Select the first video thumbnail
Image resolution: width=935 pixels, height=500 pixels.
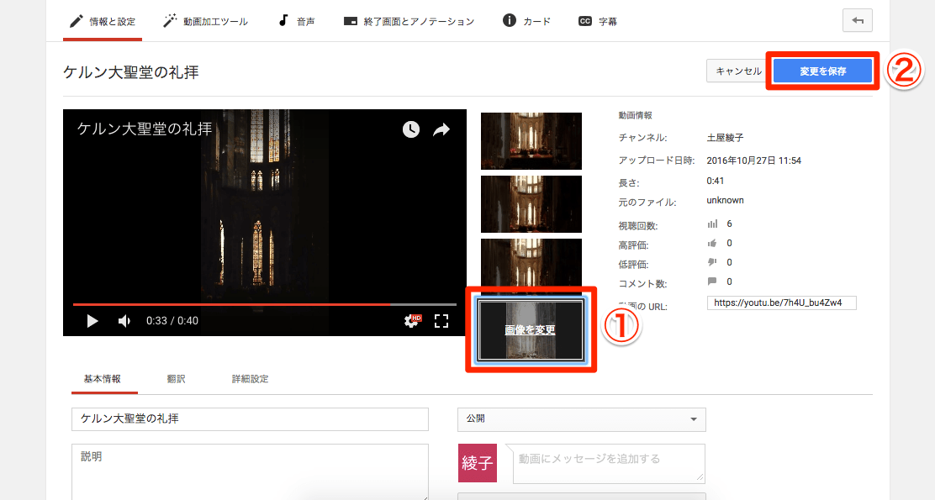click(531, 141)
